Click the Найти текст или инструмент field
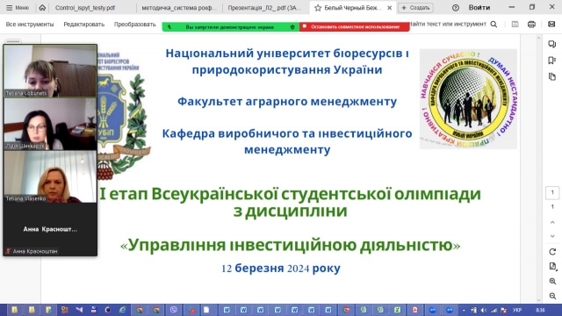This screenshot has width=562, height=316. [449, 24]
